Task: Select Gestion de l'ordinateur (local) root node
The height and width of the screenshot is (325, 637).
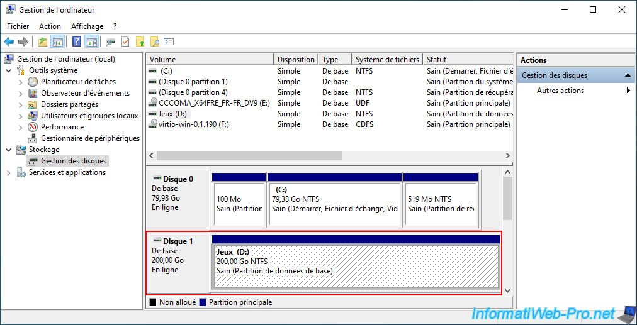Action: (x=66, y=59)
